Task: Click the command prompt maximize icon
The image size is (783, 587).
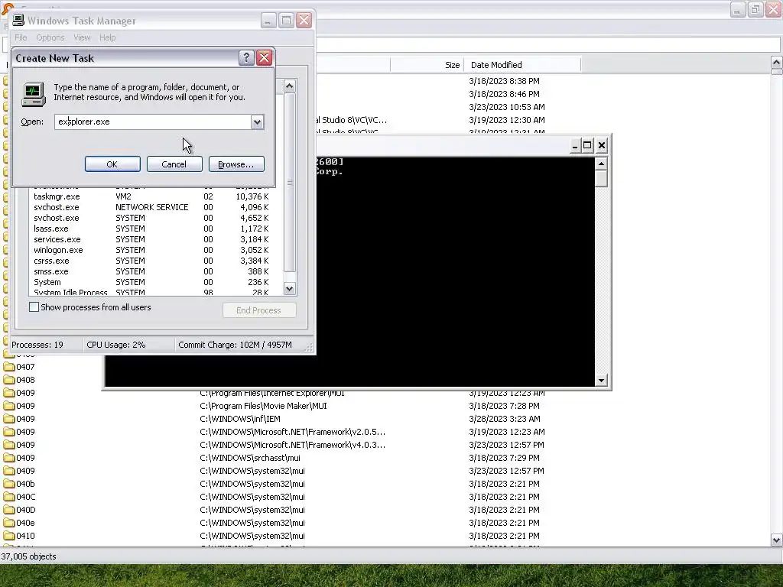Action: (588, 146)
